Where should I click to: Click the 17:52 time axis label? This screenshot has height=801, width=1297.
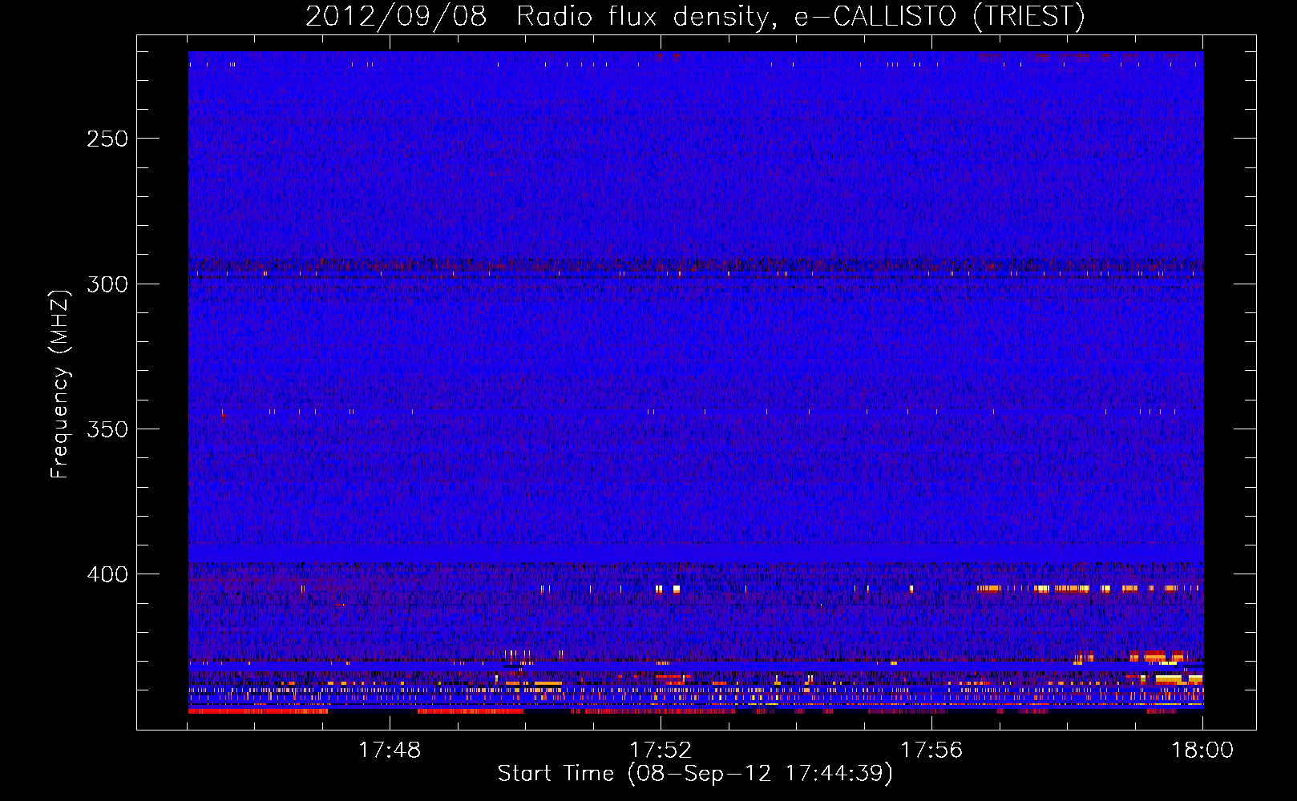tap(661, 750)
